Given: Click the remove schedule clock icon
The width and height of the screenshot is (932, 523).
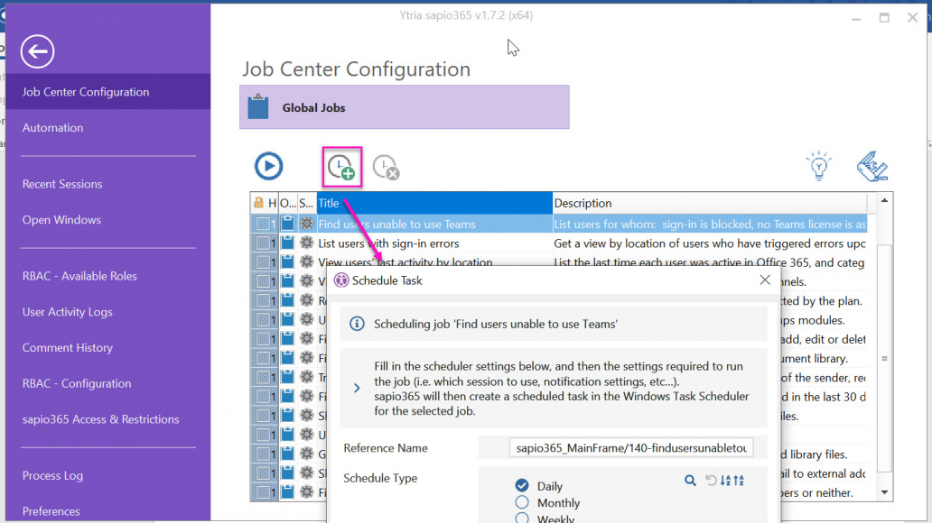Looking at the screenshot, I should [387, 168].
